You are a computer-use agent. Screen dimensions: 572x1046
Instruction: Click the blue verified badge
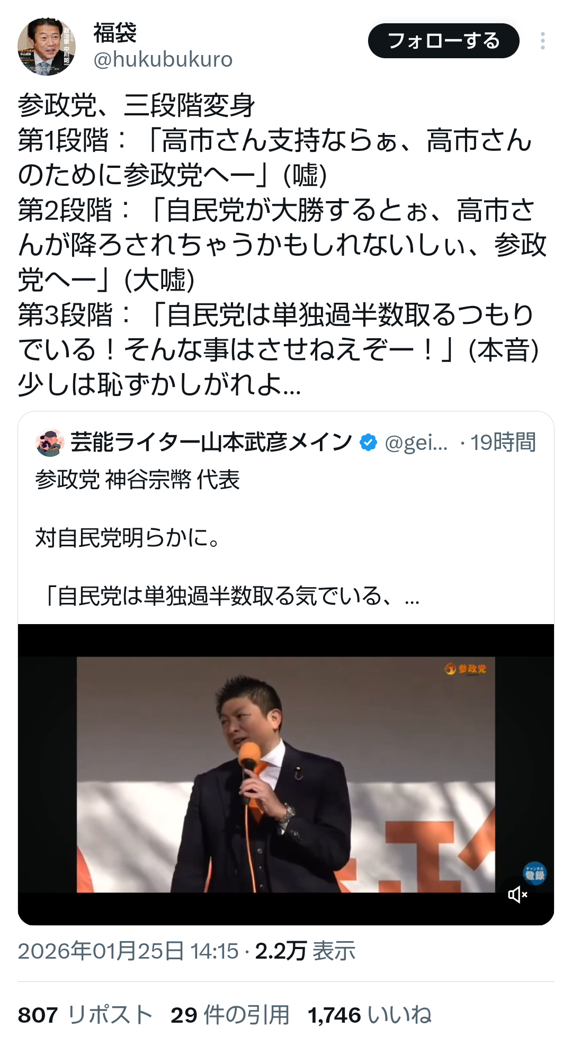[x=369, y=443]
